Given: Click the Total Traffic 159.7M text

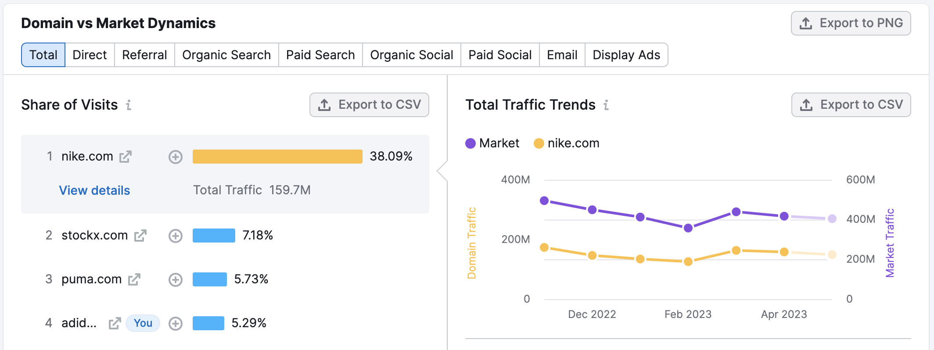Looking at the screenshot, I should pyautogui.click(x=252, y=190).
